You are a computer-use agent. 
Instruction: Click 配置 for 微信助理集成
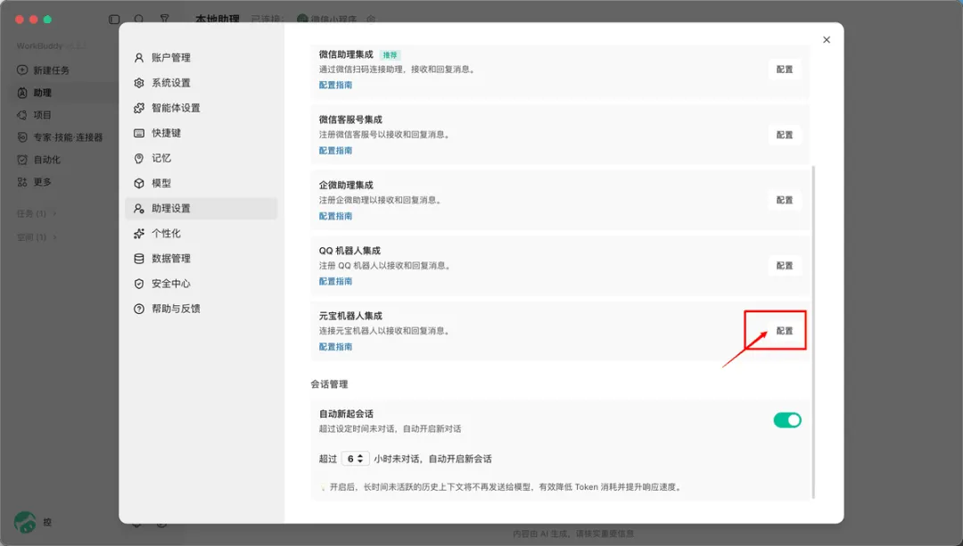(785, 70)
